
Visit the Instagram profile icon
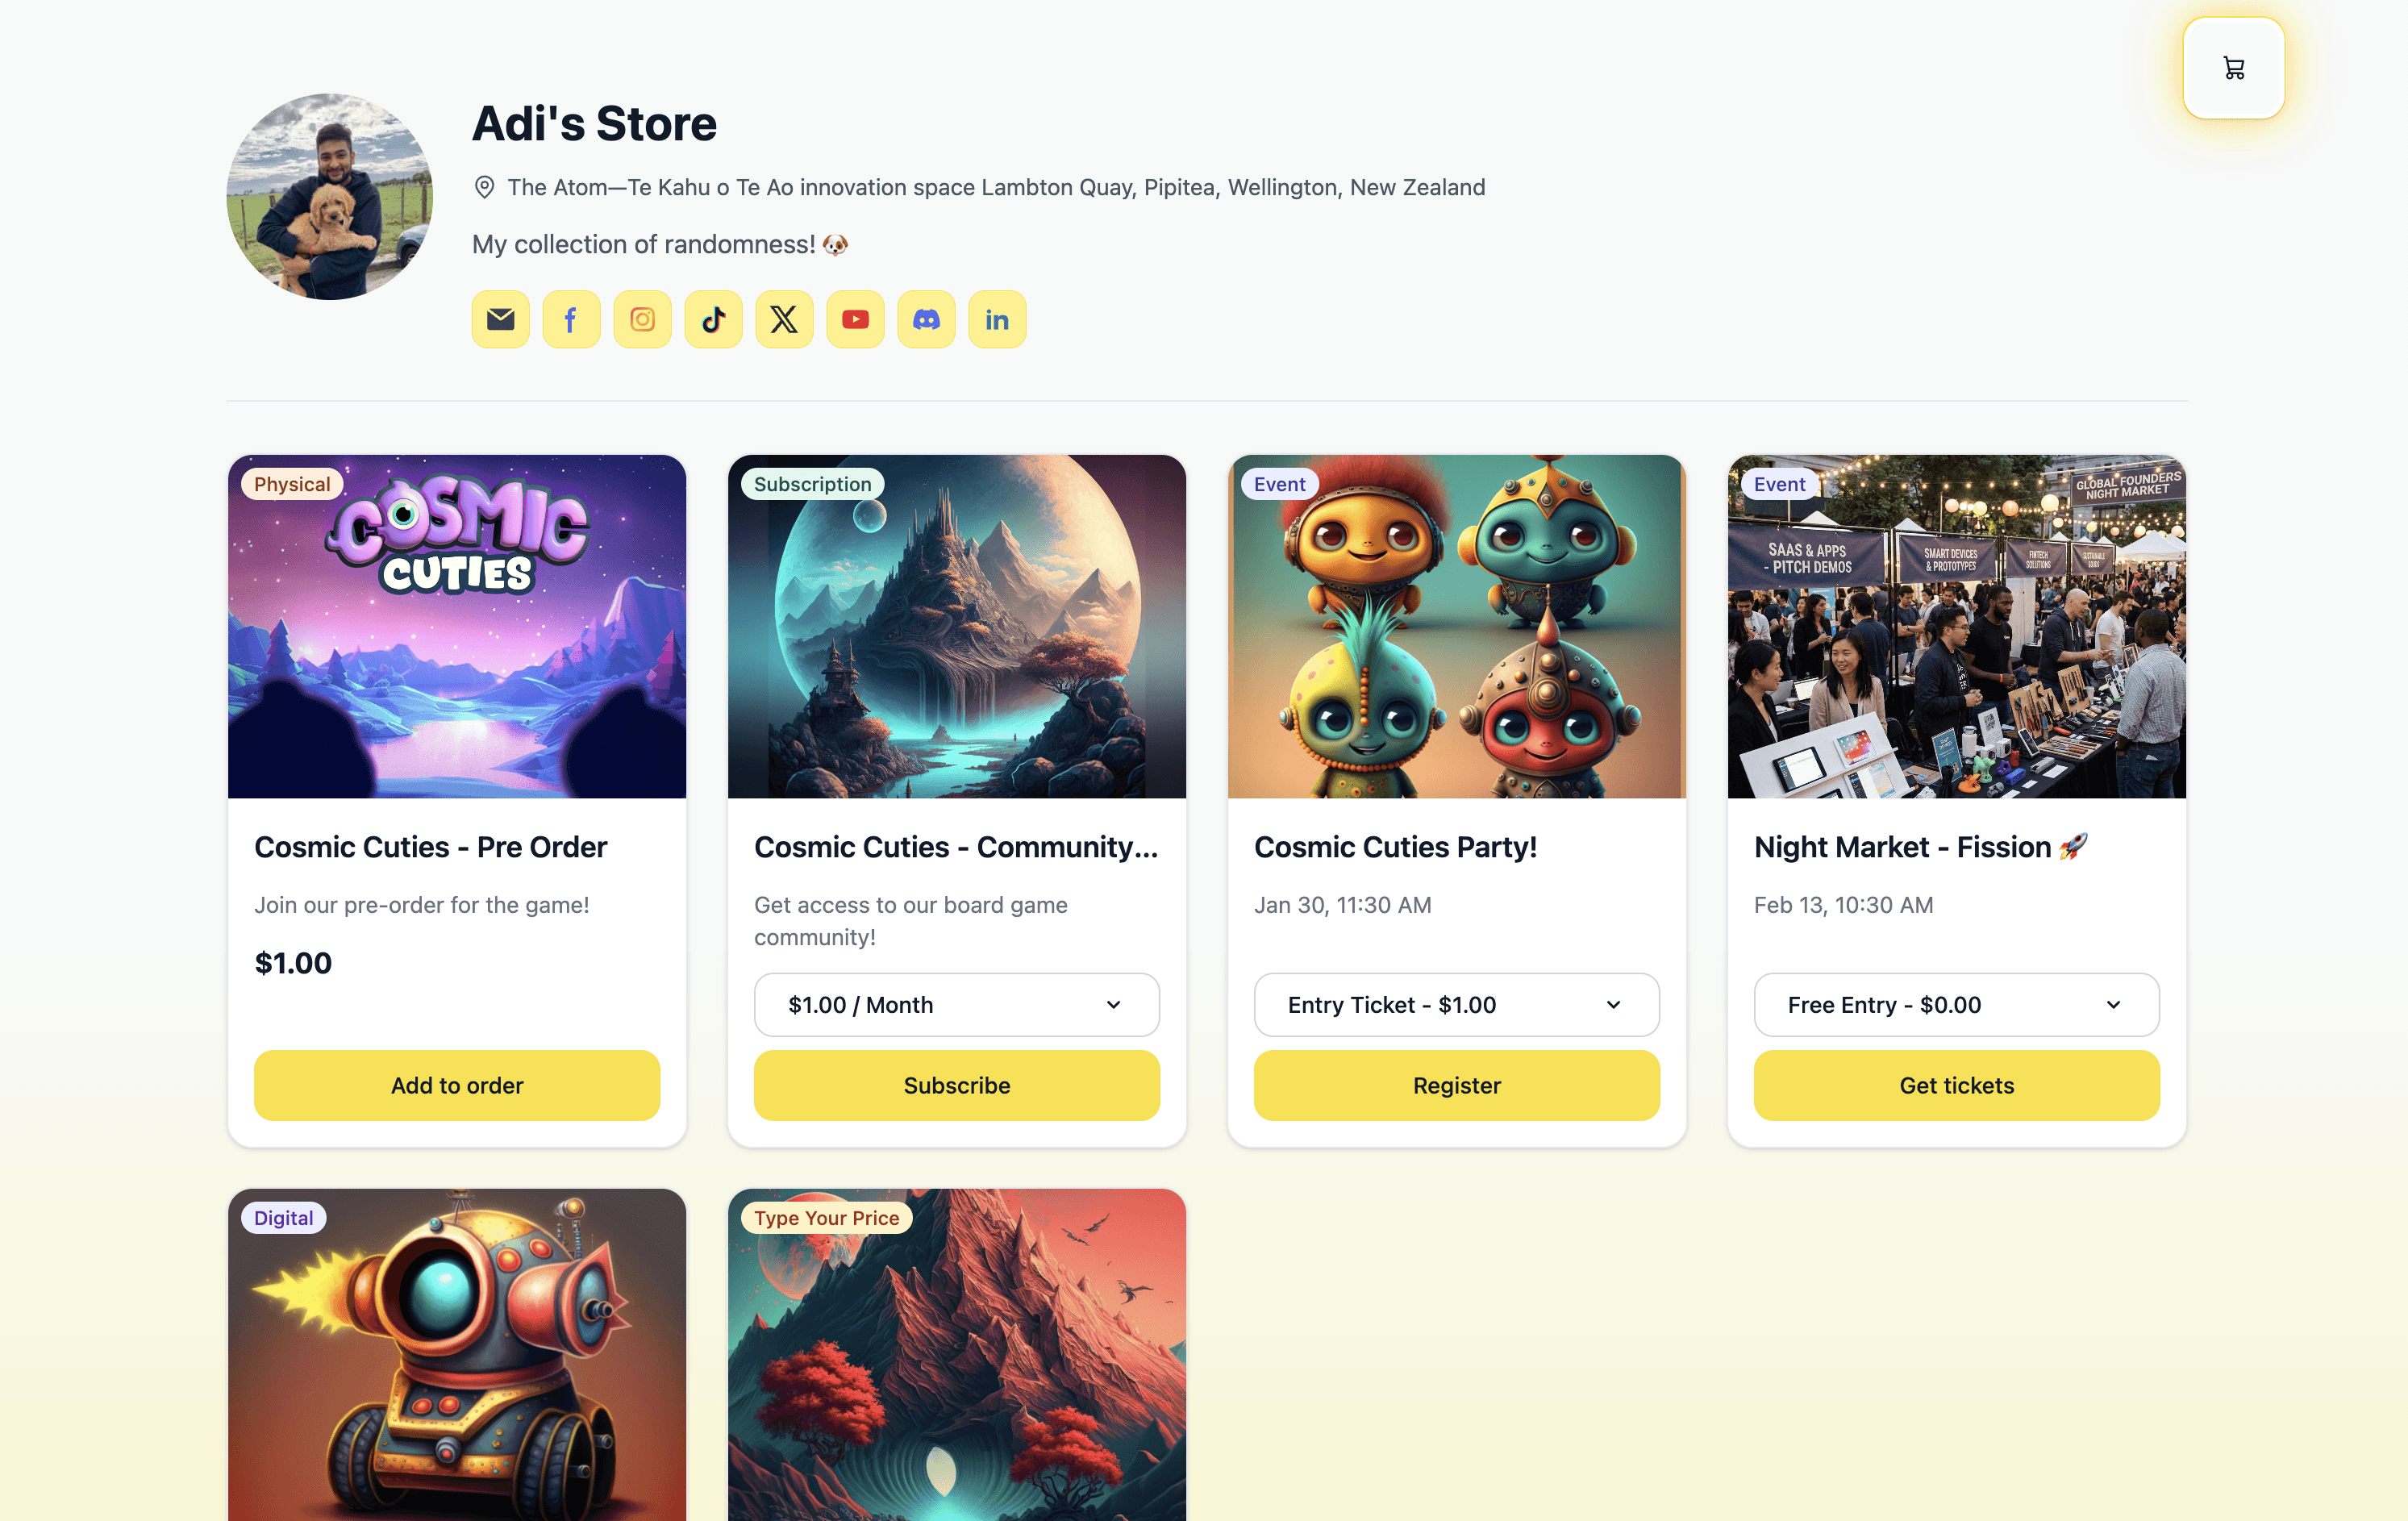[642, 319]
